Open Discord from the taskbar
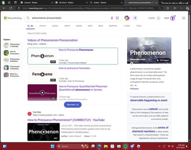191x150 pixels. [x=132, y=146]
